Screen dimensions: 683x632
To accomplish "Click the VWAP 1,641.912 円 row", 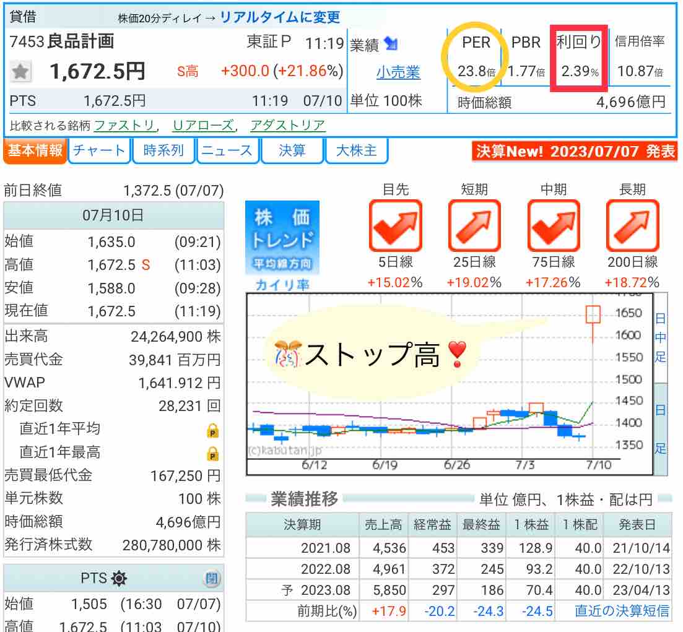I will pyautogui.click(x=114, y=383).
